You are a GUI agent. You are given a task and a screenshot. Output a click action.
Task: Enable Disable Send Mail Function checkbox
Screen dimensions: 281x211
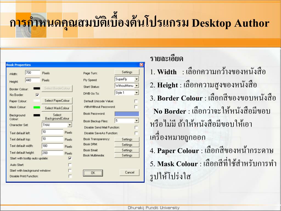[136, 127]
